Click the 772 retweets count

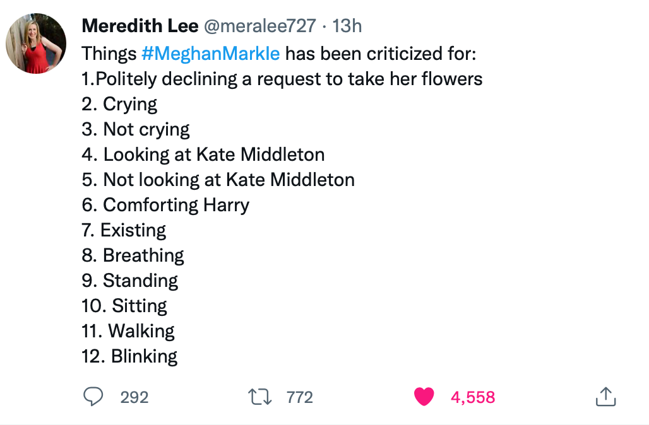point(300,397)
